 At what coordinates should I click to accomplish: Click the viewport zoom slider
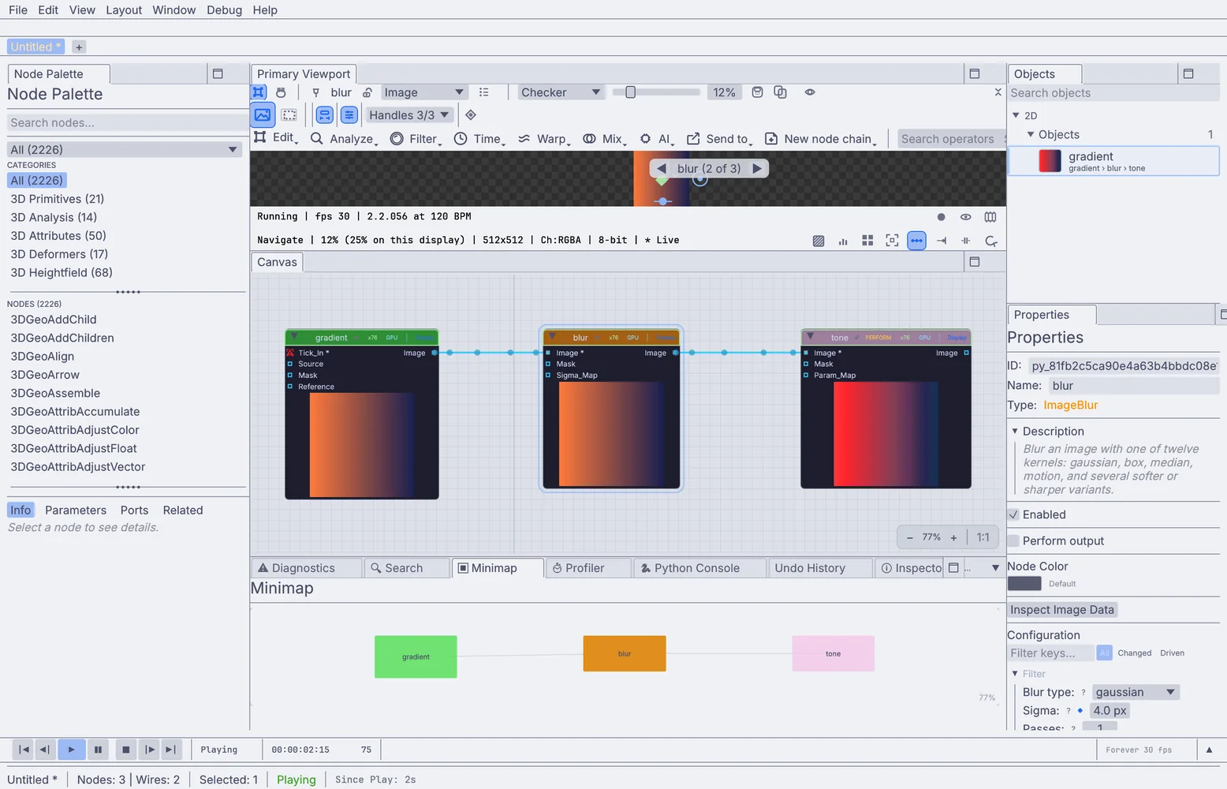(x=657, y=92)
